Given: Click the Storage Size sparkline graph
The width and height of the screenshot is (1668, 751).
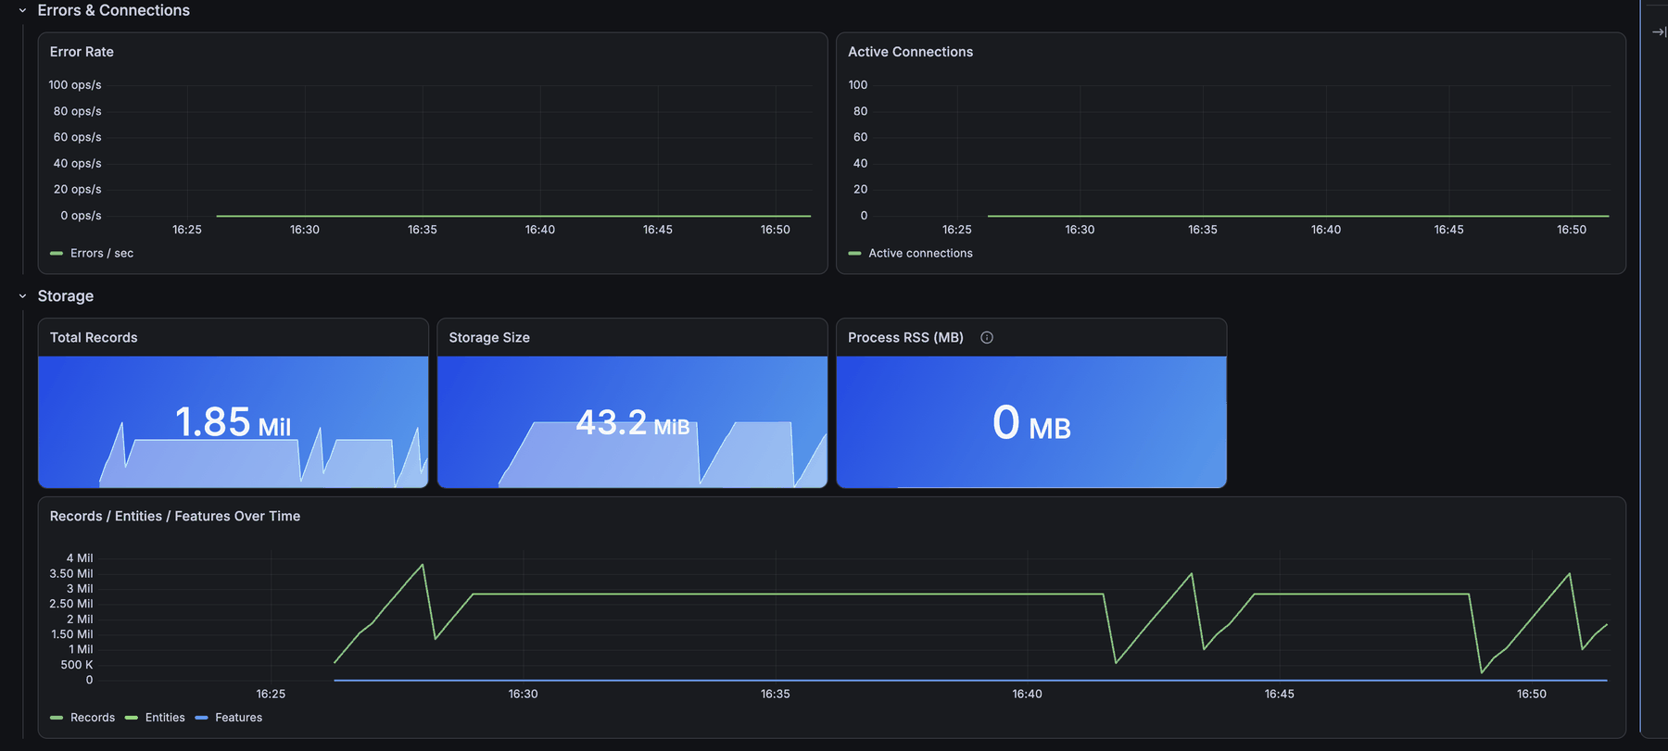Looking at the screenshot, I should coord(663,454).
